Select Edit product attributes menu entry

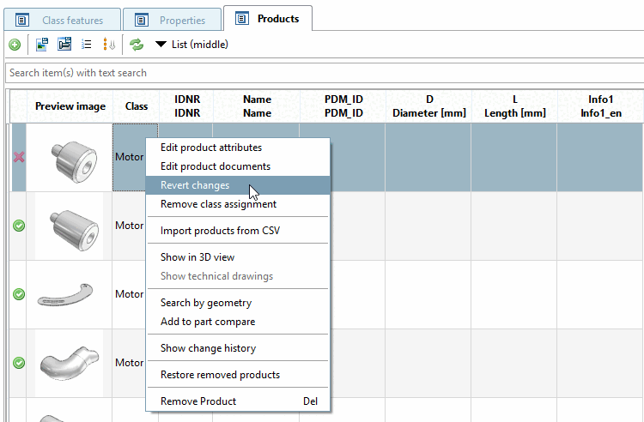[x=211, y=148]
